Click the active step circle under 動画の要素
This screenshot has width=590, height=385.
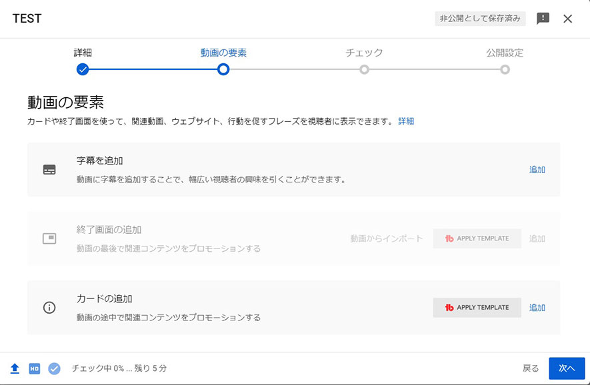click(223, 69)
